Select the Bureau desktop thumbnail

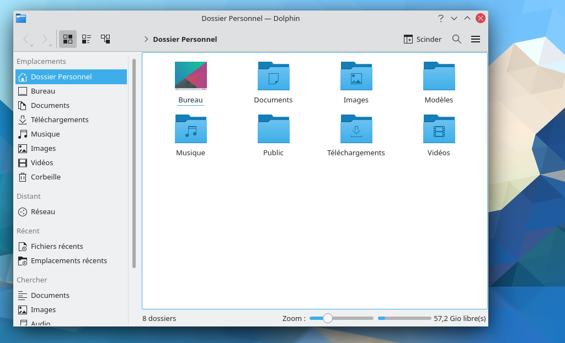tap(190, 76)
